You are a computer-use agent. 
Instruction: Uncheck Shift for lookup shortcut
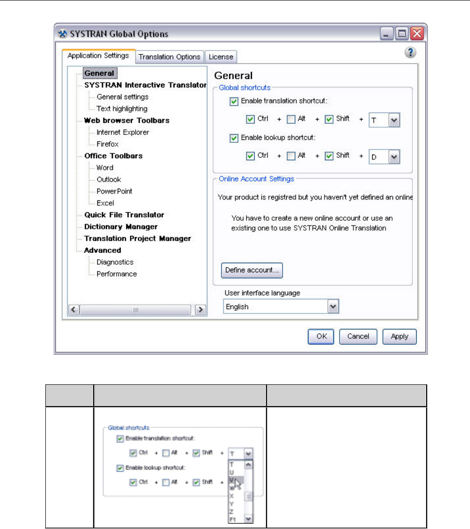tap(329, 156)
